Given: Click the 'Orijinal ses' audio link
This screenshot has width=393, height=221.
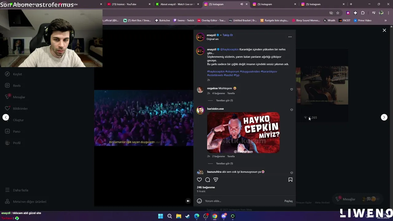Looking at the screenshot, I should click(212, 39).
